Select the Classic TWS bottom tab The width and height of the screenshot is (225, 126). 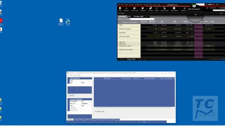(x=131, y=59)
